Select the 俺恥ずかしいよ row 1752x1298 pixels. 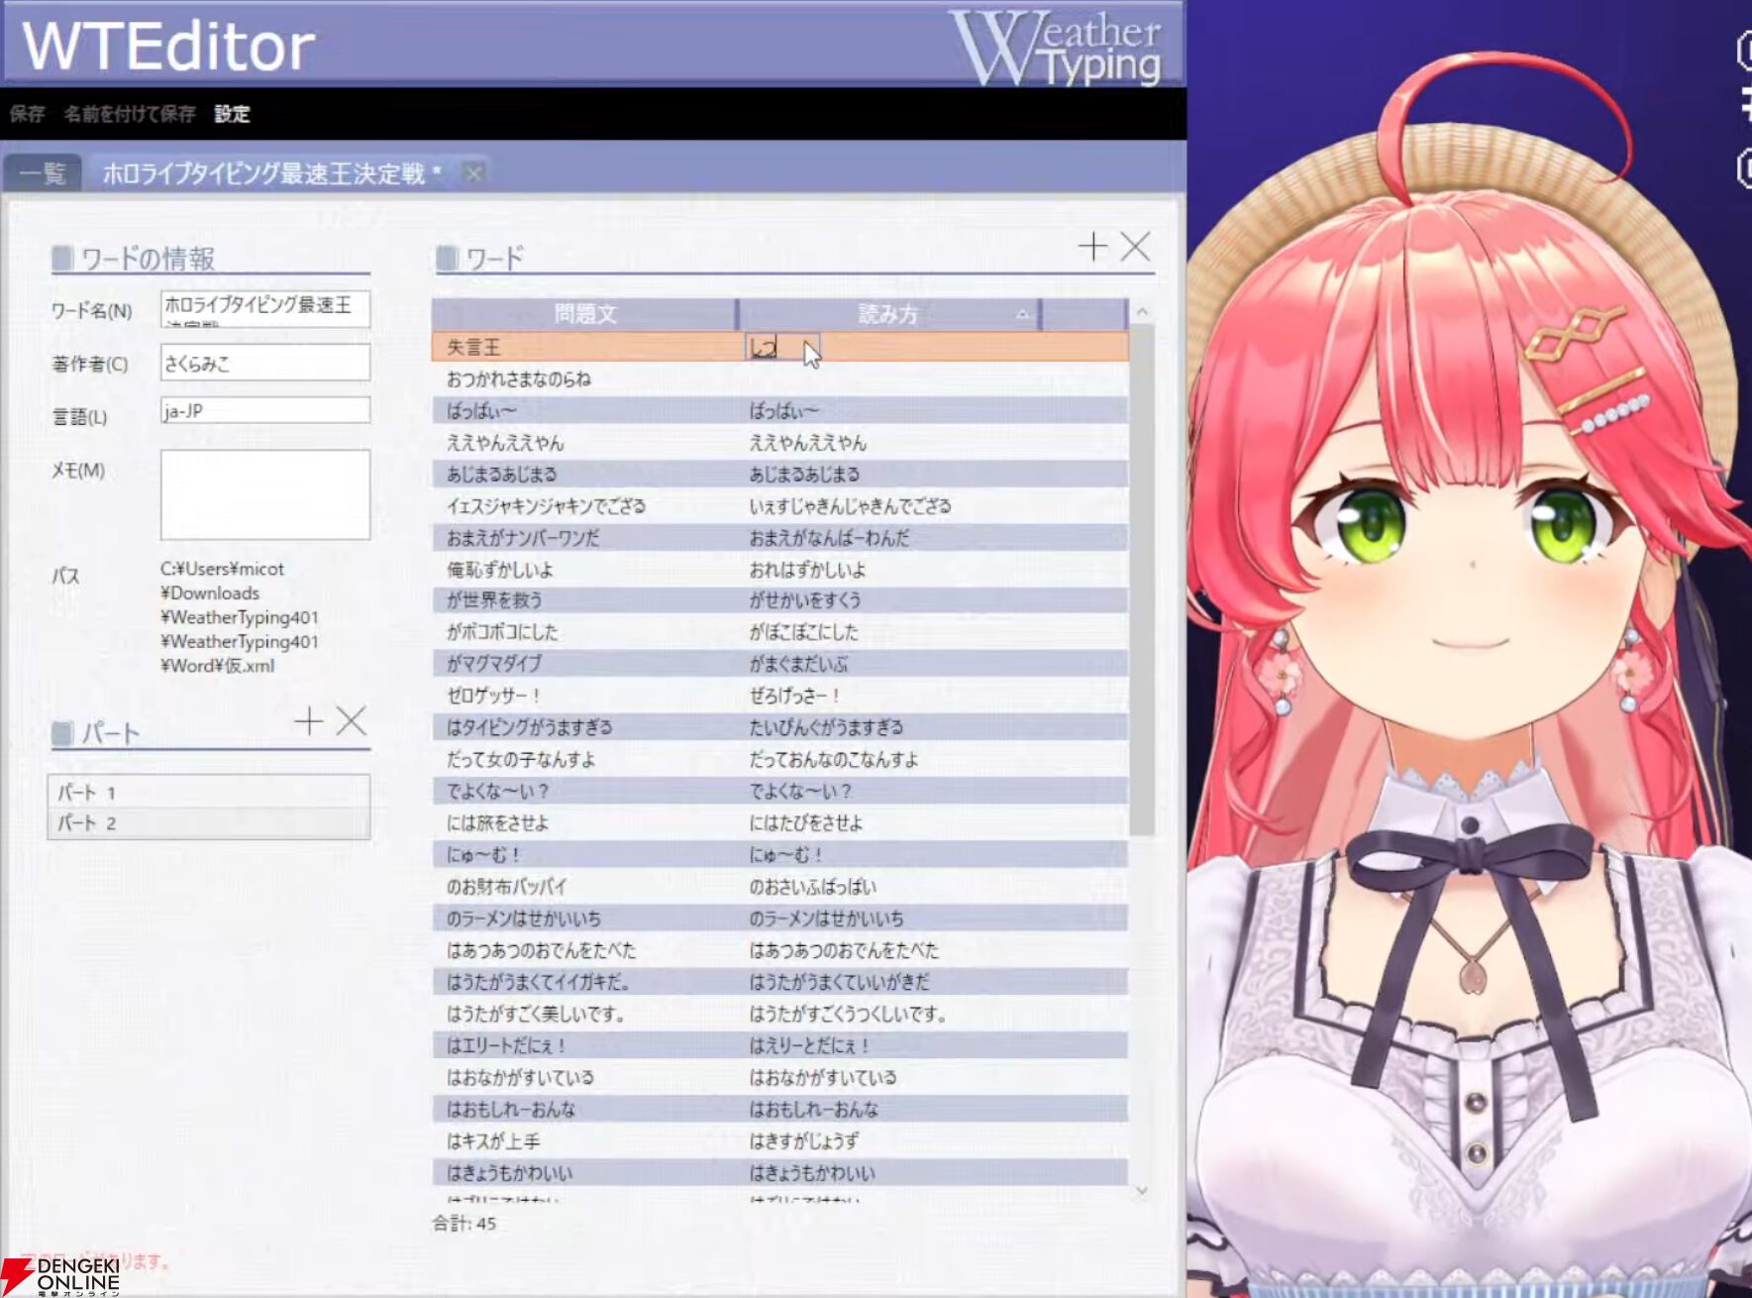coord(780,570)
